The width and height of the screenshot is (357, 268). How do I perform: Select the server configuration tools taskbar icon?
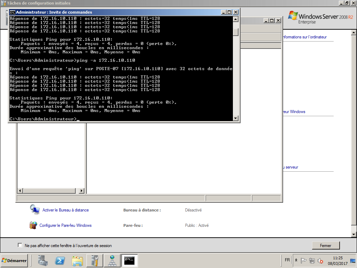pos(94,260)
